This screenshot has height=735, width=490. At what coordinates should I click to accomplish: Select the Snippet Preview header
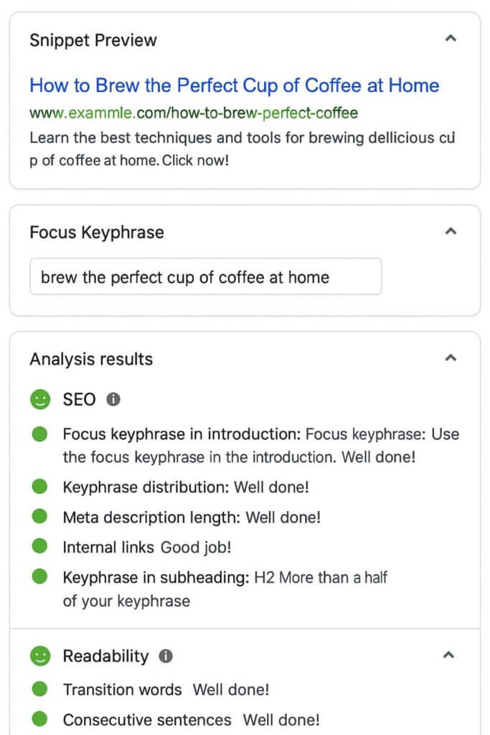pos(93,40)
